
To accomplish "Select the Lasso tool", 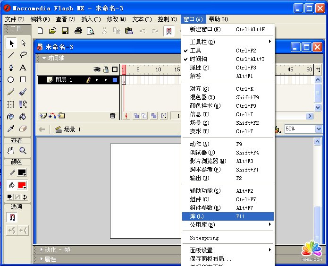I will click(x=23, y=55).
